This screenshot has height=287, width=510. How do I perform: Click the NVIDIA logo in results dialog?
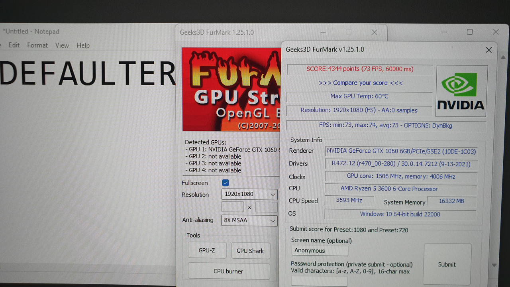click(461, 91)
